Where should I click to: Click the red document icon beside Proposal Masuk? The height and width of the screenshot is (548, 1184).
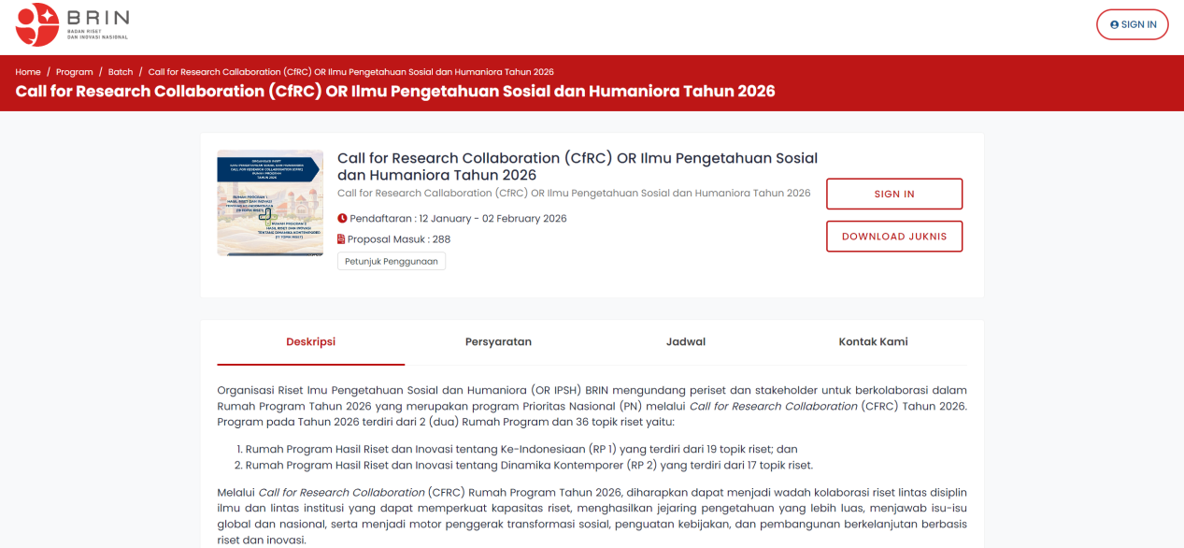tap(342, 239)
